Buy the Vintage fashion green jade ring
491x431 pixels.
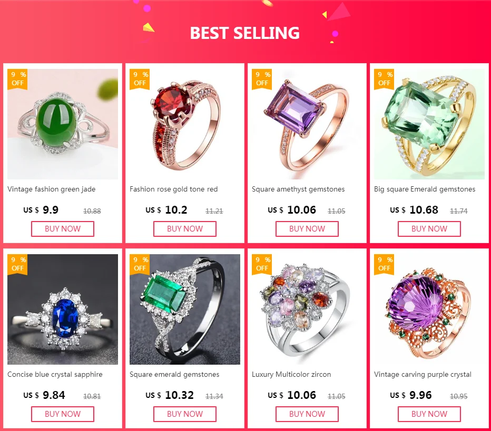pos(63,229)
